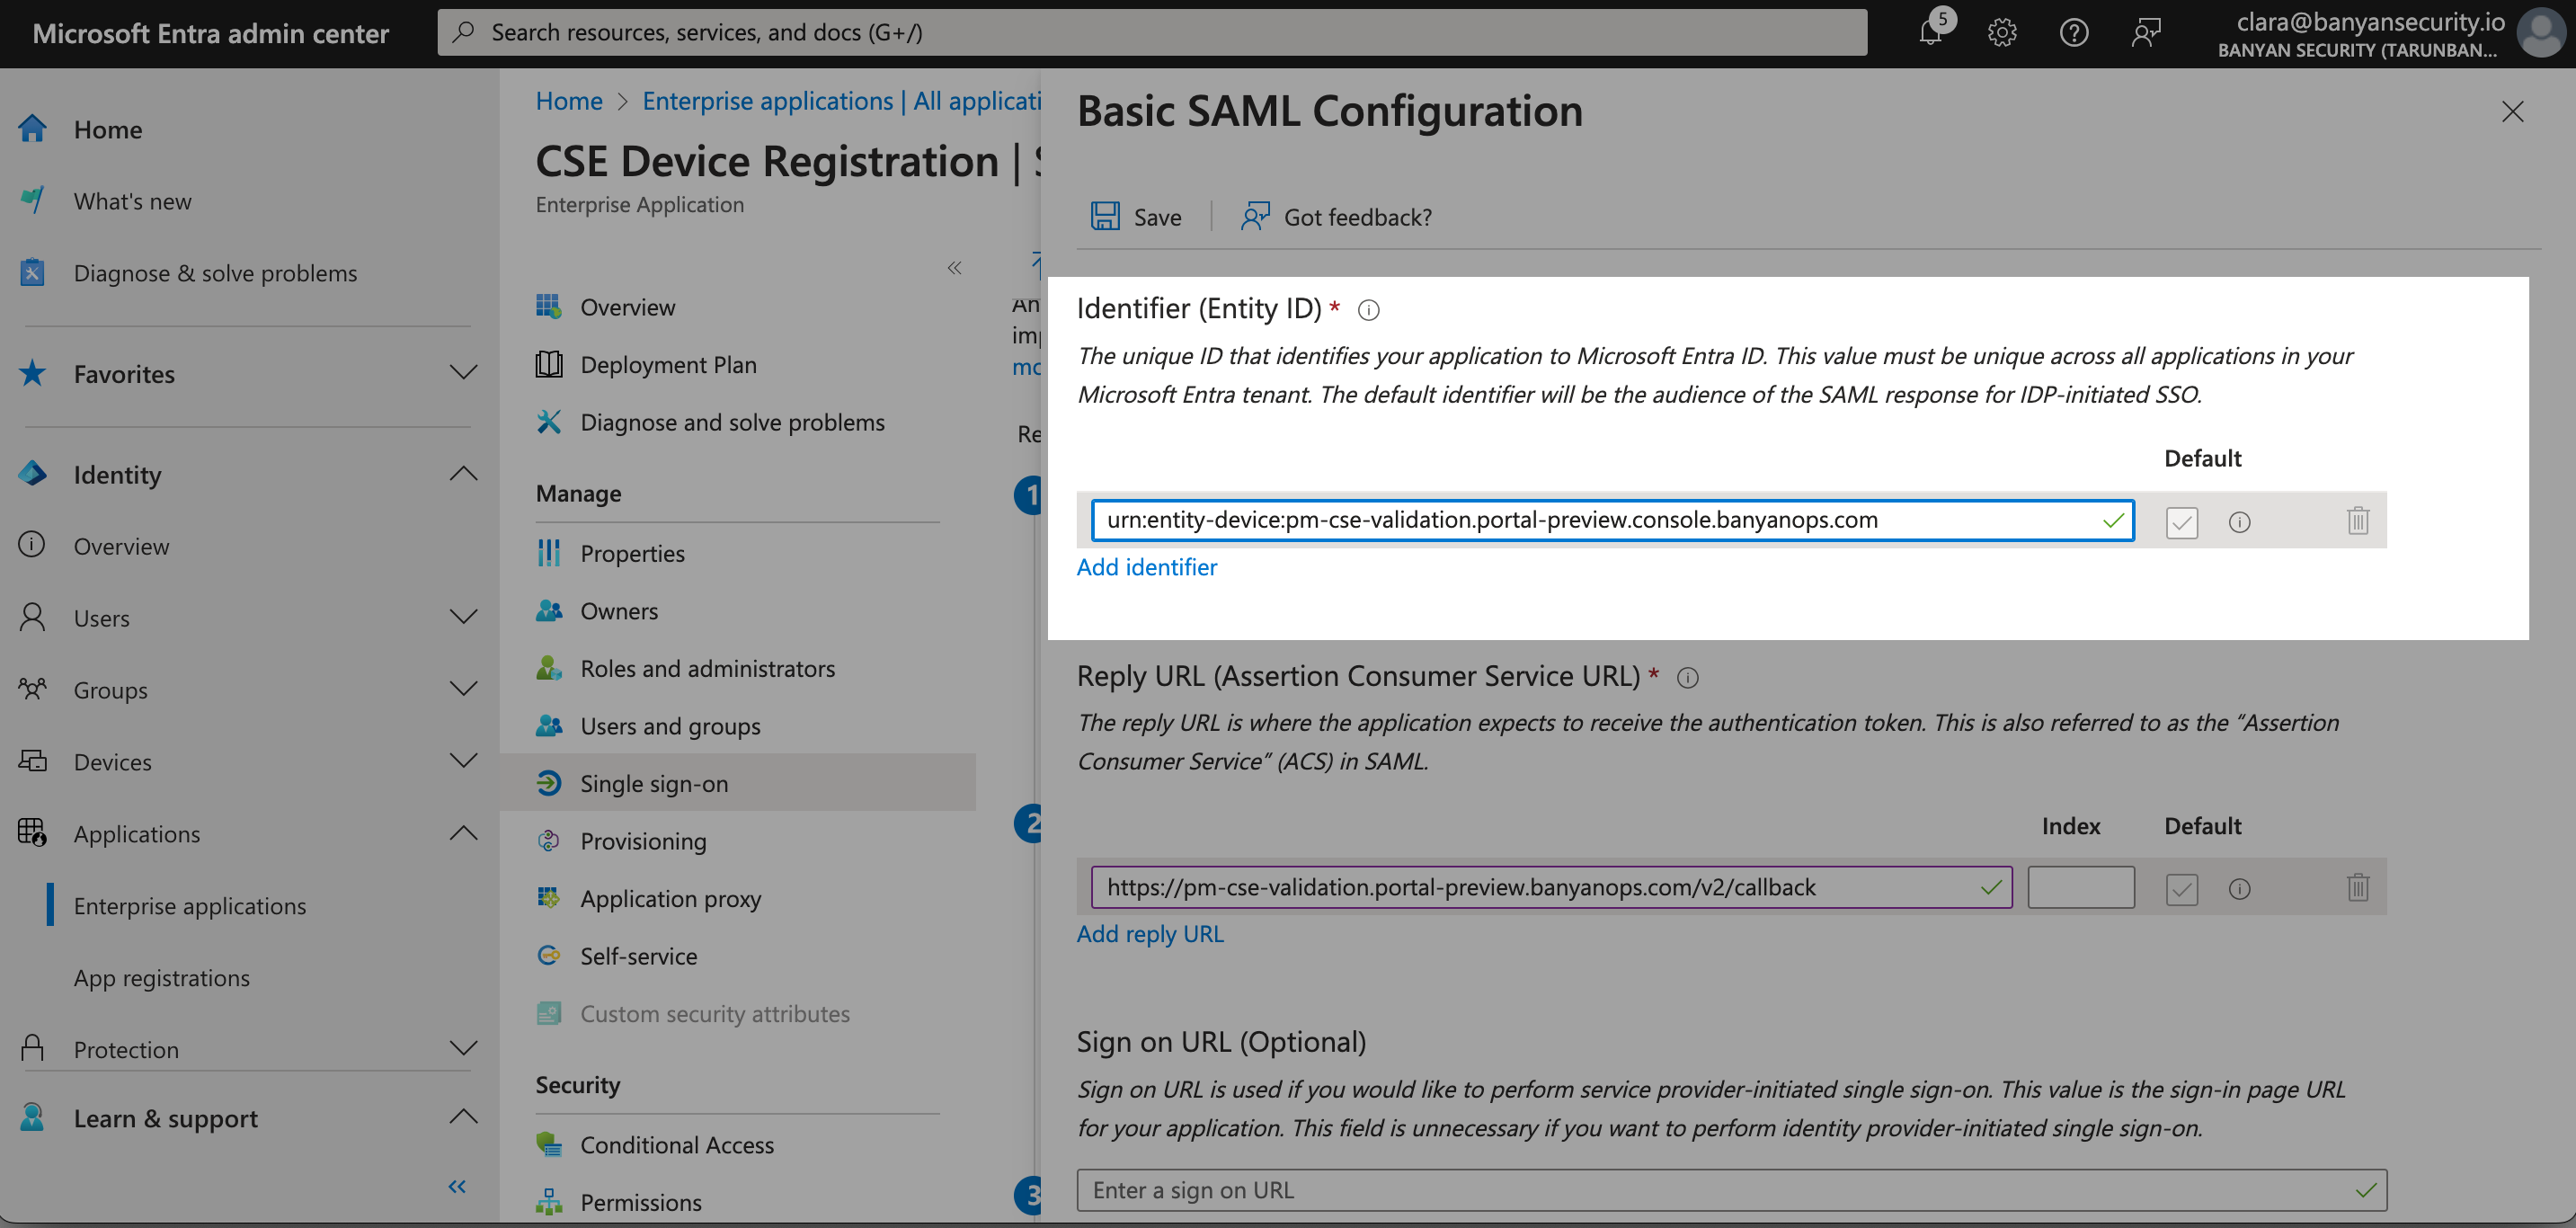Delete the reply URL row

[x=2357, y=887]
